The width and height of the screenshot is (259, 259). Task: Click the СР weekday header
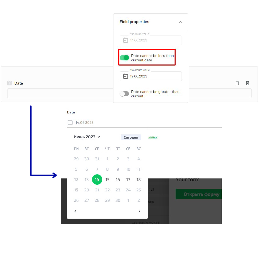tap(97, 149)
